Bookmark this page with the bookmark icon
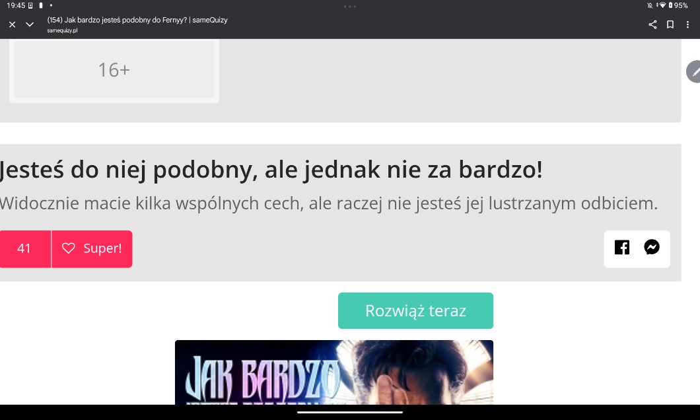700x420 pixels. [x=670, y=24]
